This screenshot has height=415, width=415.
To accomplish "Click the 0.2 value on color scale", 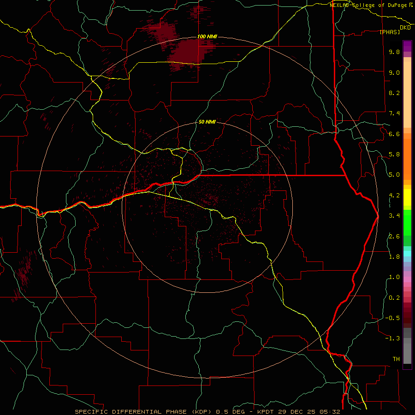I will [394, 298].
